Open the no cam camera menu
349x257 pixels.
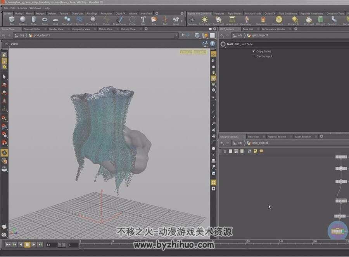(x=200, y=52)
